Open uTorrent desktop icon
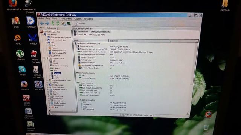241x135 pixels. click(x=20, y=55)
